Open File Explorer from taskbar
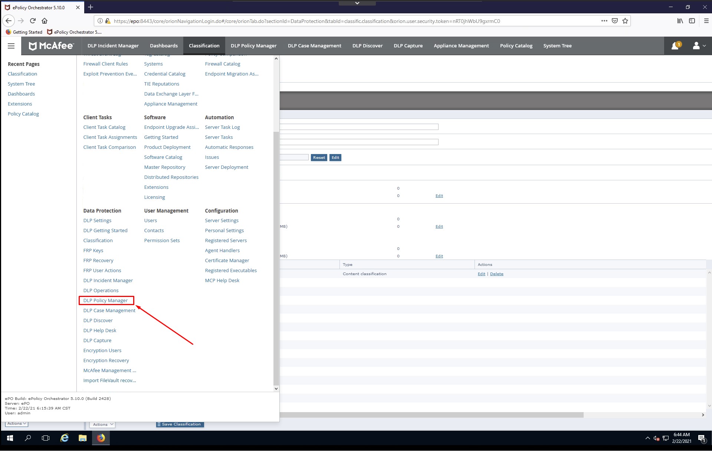The image size is (712, 451). 83,438
